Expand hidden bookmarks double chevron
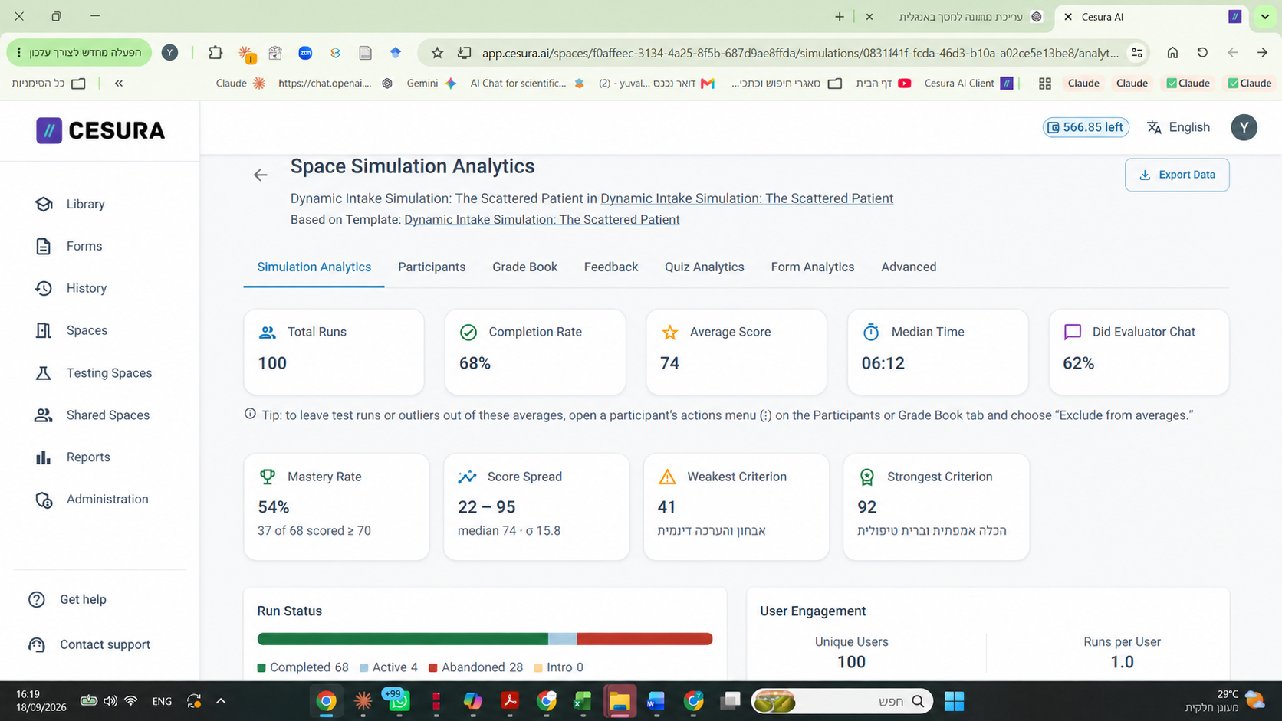 pyautogui.click(x=119, y=83)
